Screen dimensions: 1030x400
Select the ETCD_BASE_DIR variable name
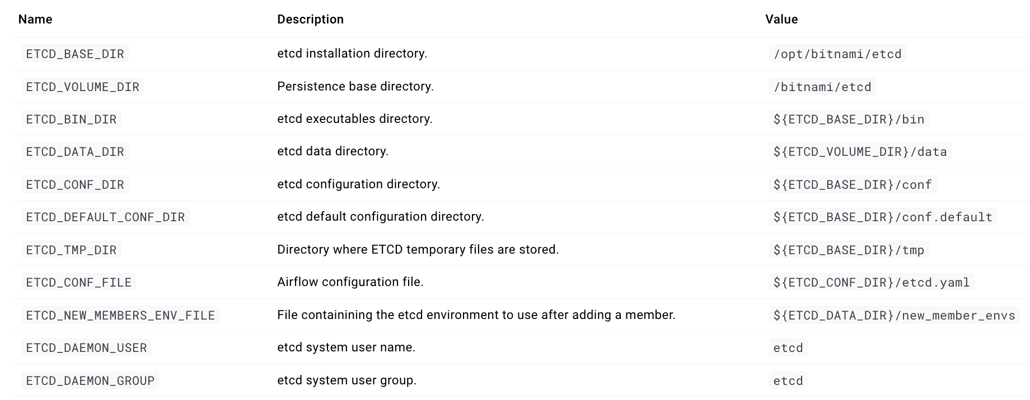coord(75,54)
